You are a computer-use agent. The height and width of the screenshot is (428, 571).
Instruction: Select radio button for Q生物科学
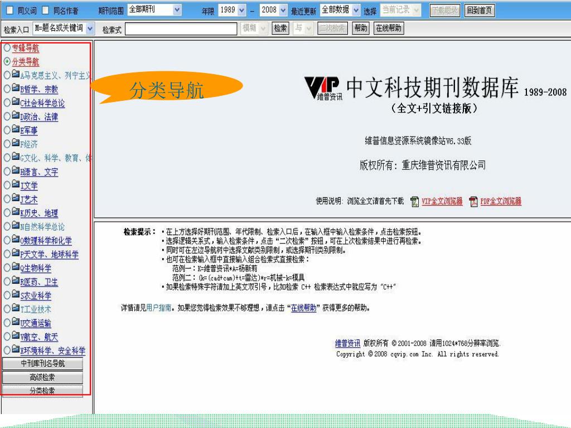[x=7, y=268]
